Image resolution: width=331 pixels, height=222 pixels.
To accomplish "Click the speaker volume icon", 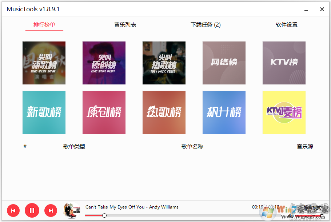I will pos(291,215).
